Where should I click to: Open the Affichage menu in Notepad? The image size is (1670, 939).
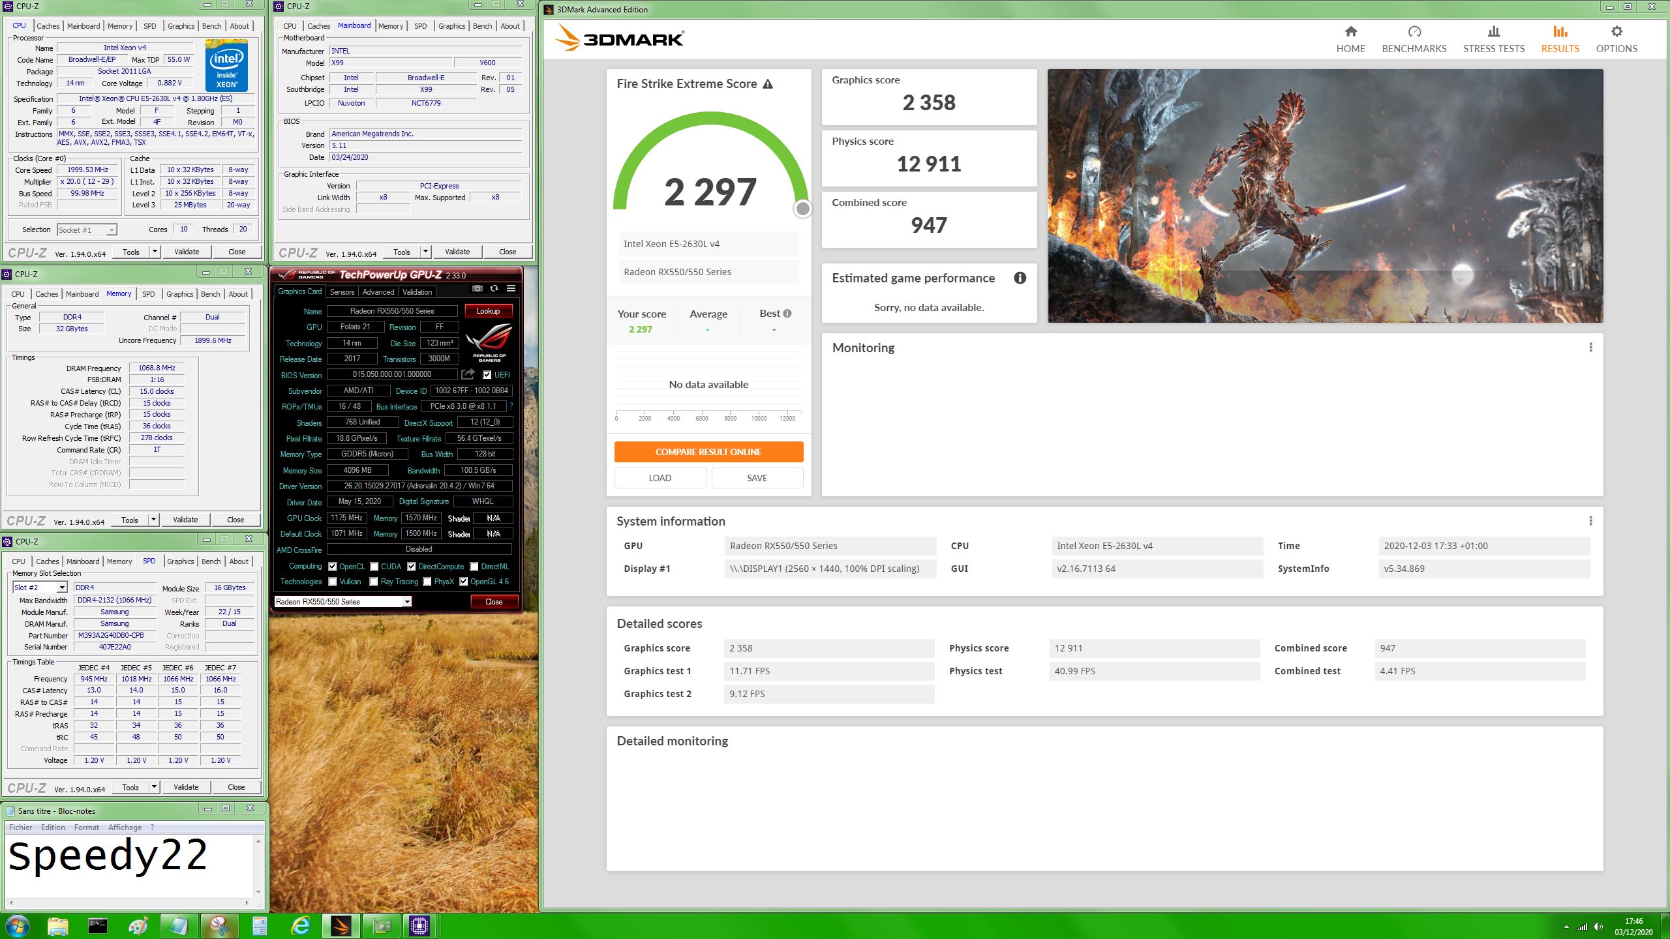click(125, 827)
